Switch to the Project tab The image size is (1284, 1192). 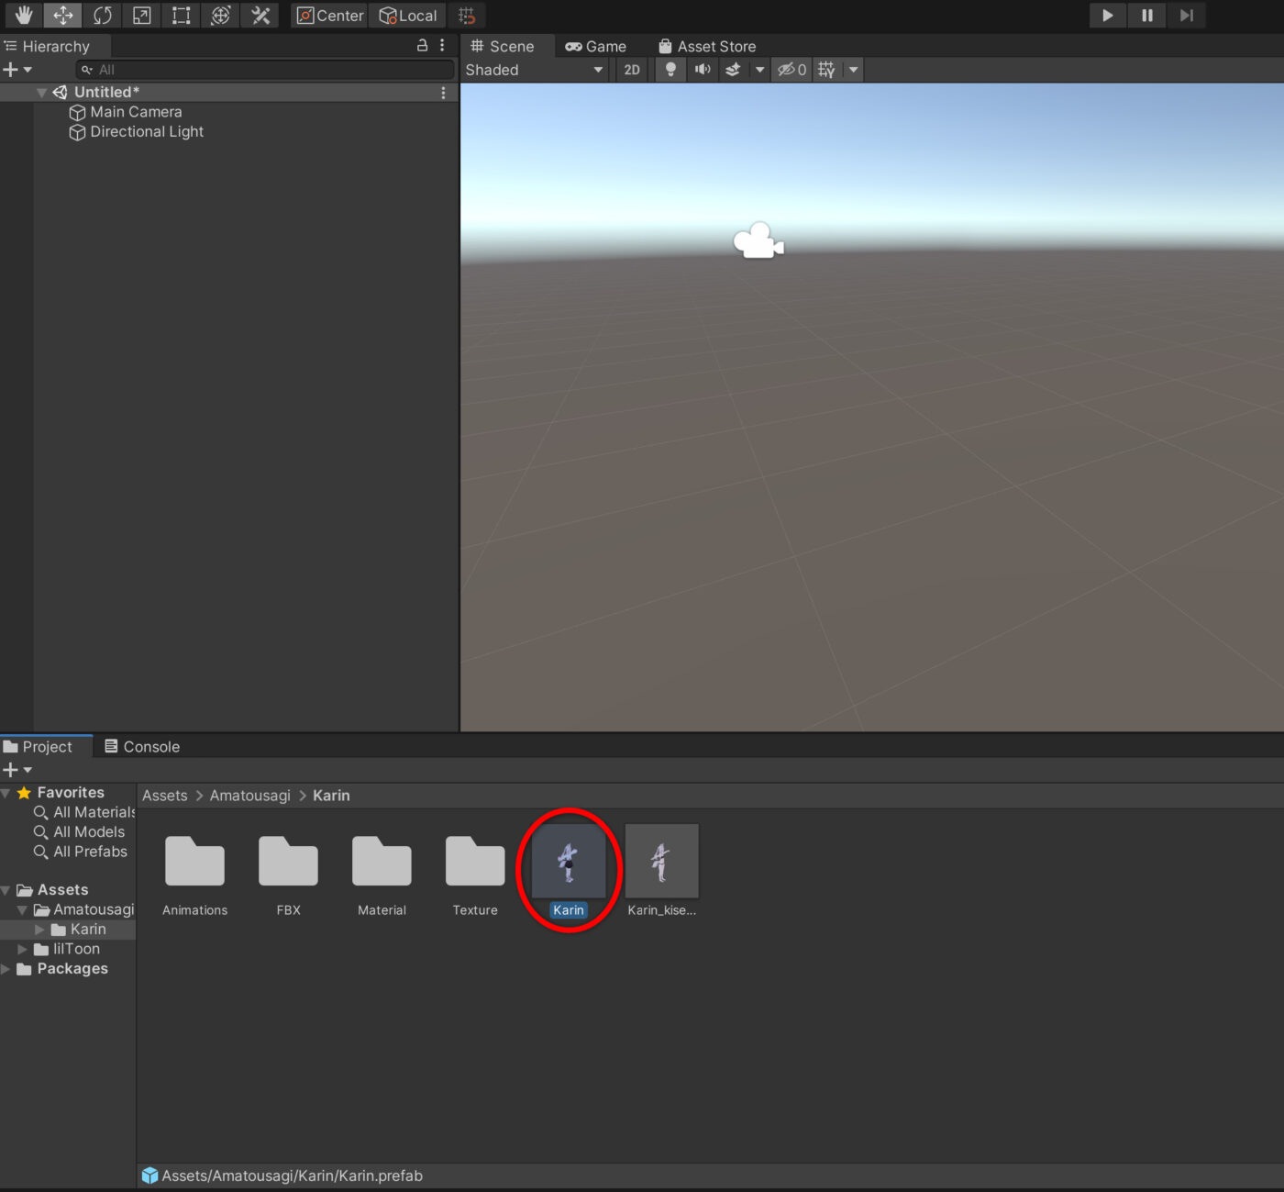tap(46, 747)
